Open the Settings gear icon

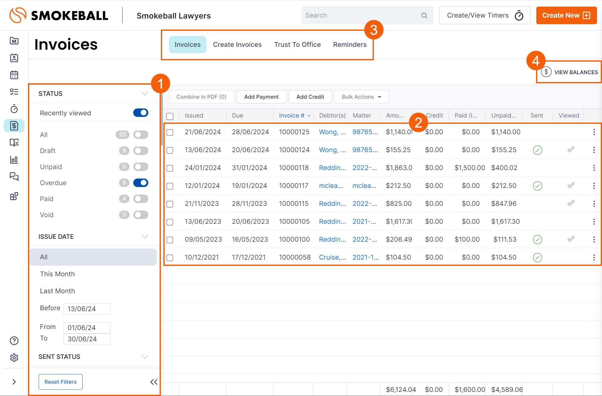pos(14,358)
